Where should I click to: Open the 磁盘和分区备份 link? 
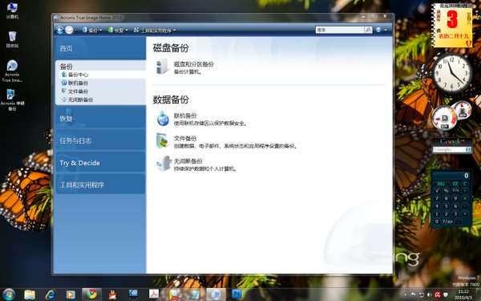pos(193,64)
